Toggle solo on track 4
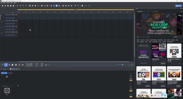The image size is (183, 99). pos(7,32)
